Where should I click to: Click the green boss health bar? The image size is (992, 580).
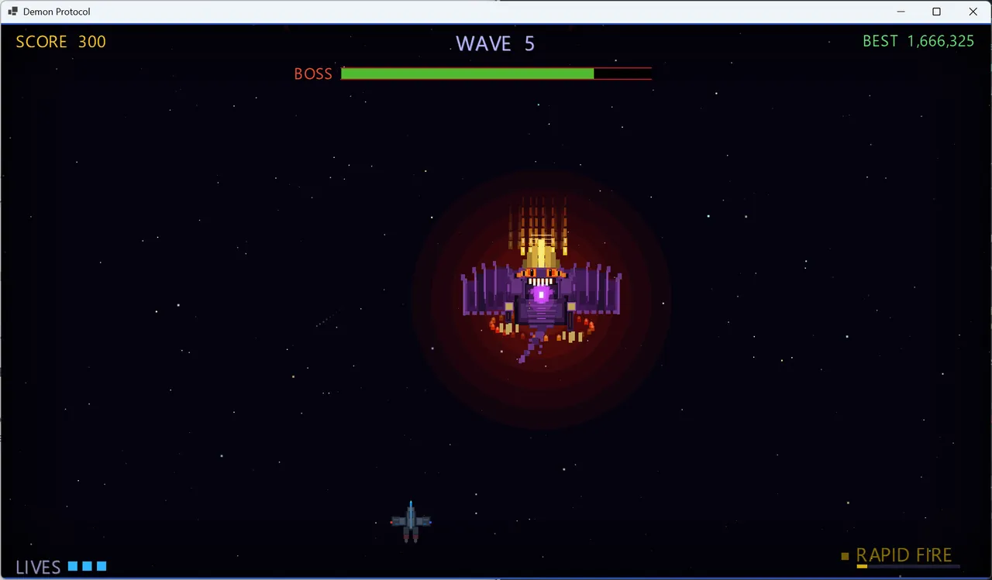tap(467, 74)
